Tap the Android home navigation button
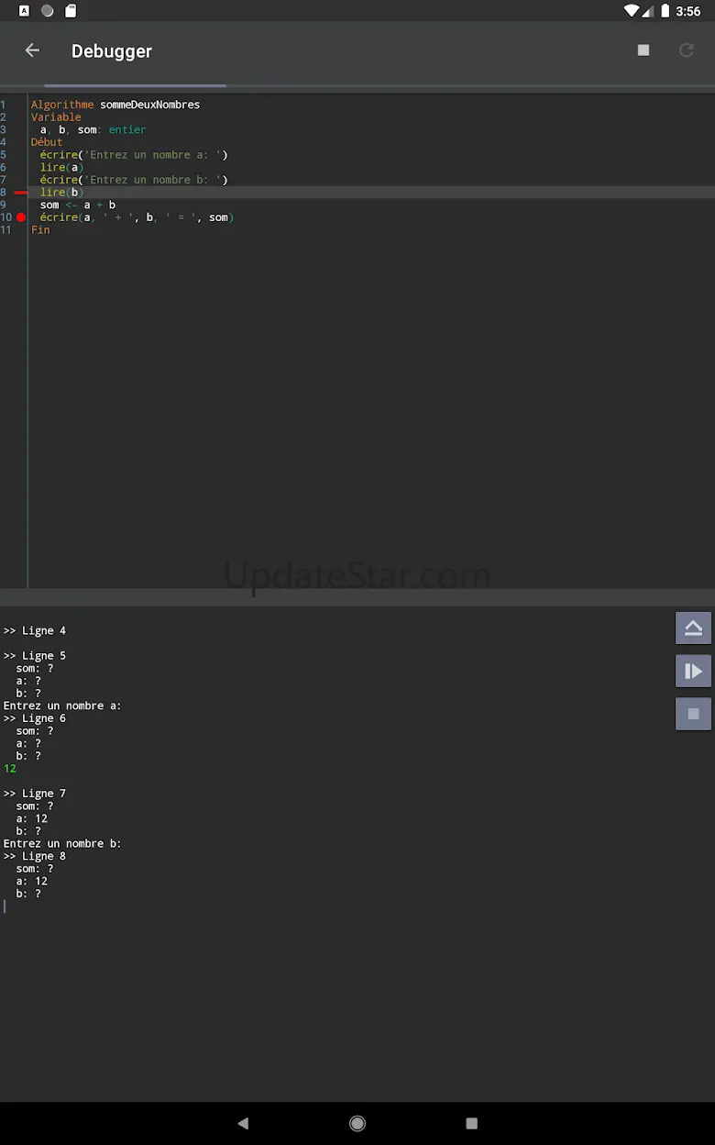Image resolution: width=715 pixels, height=1145 pixels. [357, 1123]
